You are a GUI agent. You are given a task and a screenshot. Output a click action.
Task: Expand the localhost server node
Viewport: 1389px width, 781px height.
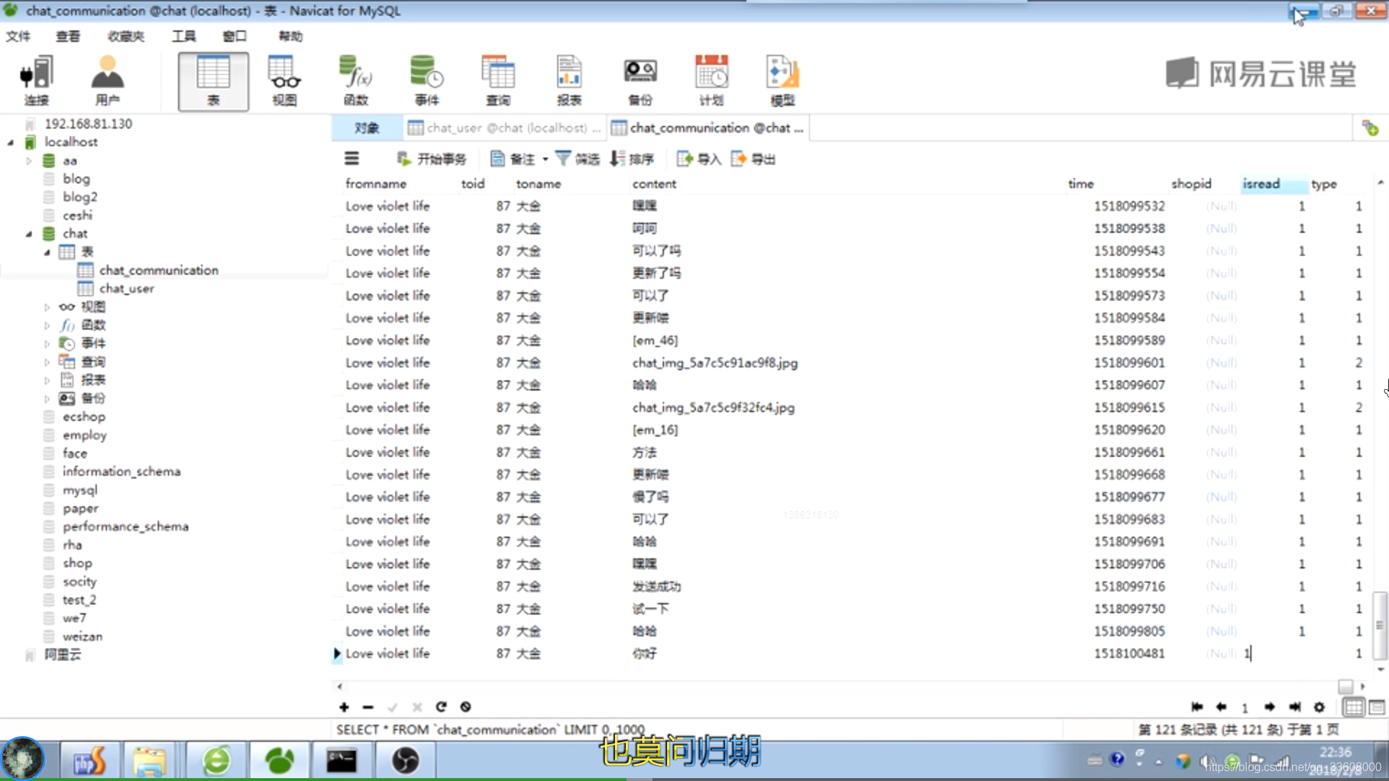9,142
